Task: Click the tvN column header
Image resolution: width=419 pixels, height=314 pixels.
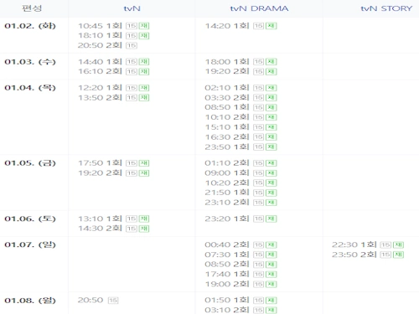Action: point(132,8)
